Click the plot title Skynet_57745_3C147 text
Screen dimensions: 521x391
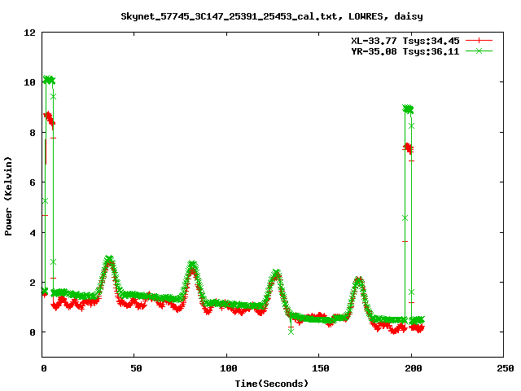271,16
